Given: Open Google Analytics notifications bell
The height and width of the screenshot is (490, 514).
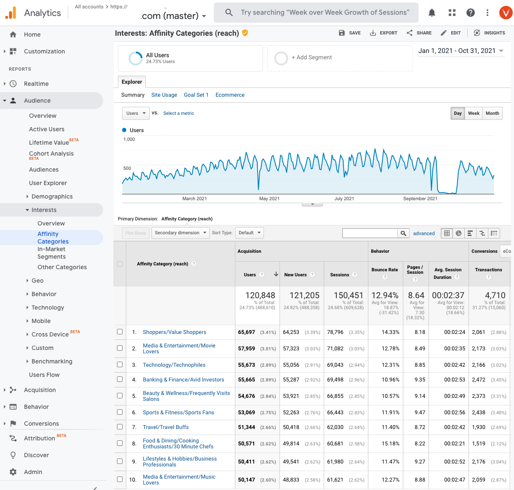Looking at the screenshot, I should (x=431, y=13).
